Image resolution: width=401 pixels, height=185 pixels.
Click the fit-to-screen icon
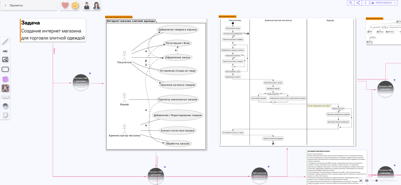361,180
